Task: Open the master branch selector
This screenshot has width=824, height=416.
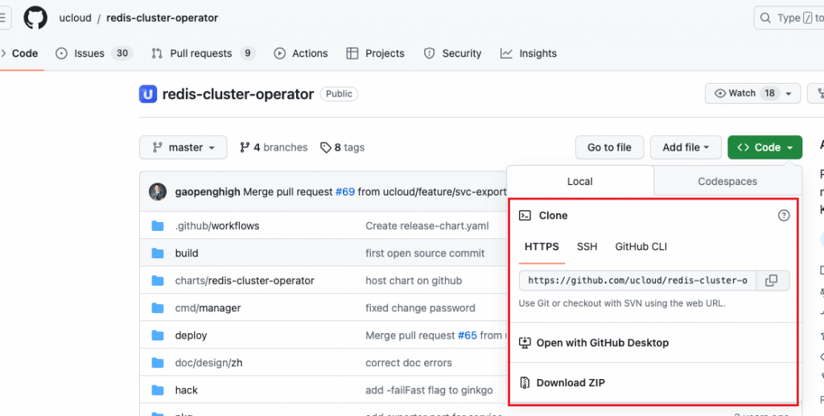Action: point(183,147)
